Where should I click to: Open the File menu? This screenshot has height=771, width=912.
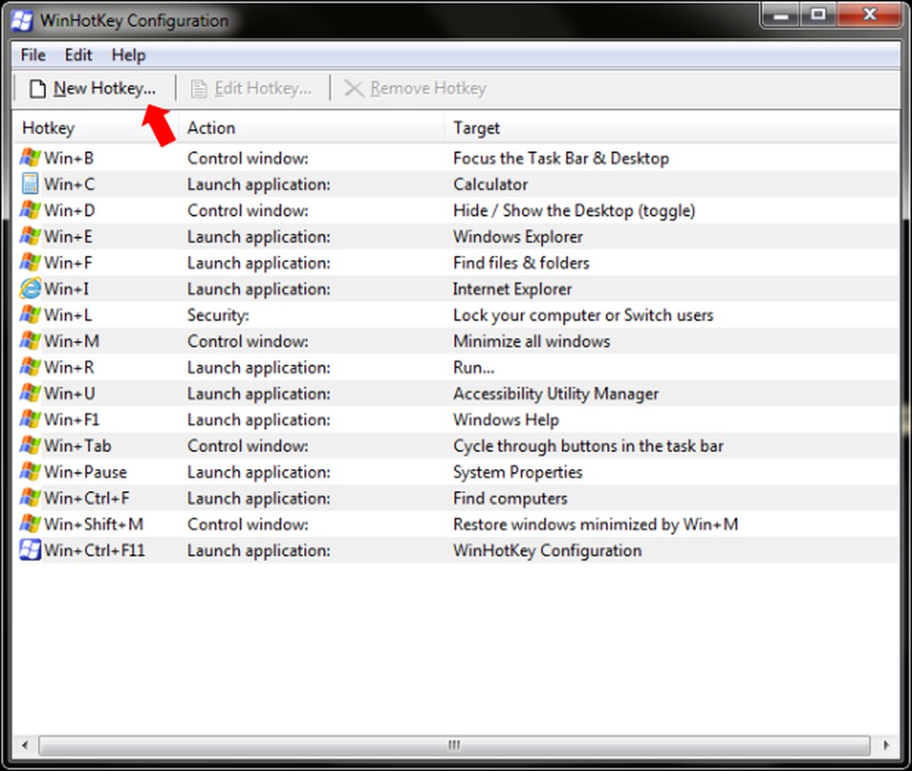(32, 55)
